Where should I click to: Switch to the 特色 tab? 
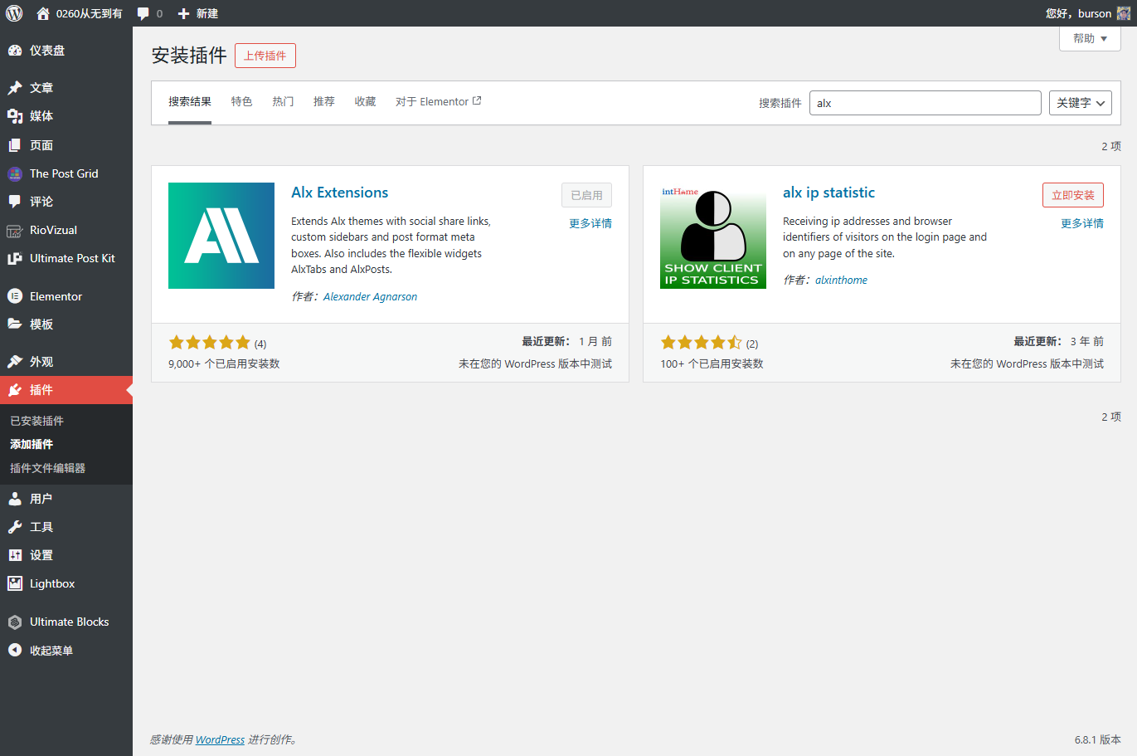pos(241,102)
